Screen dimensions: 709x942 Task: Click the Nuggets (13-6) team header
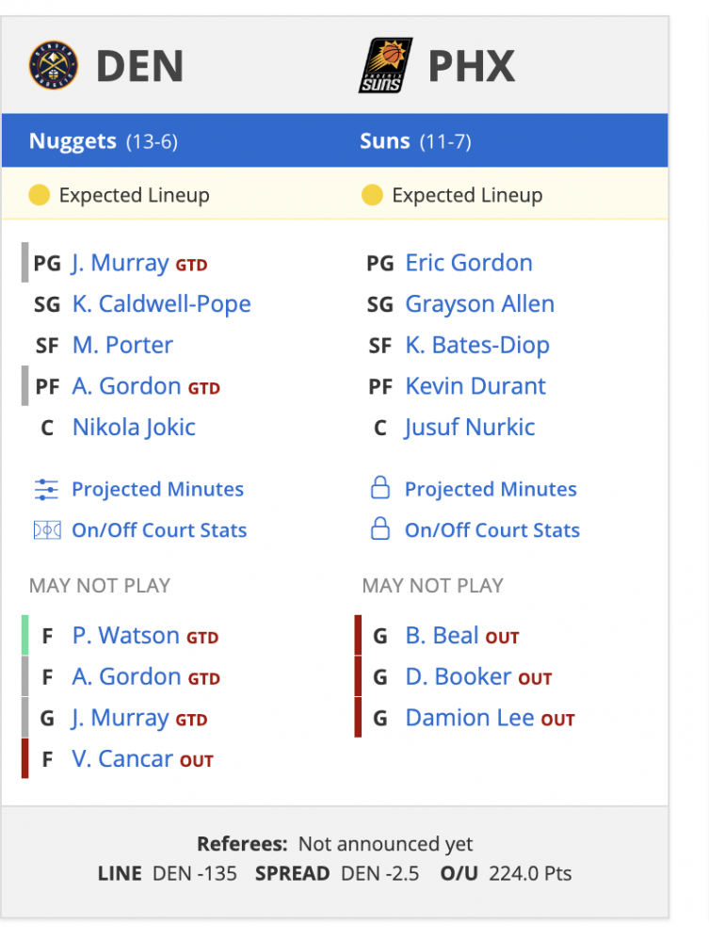(x=104, y=141)
